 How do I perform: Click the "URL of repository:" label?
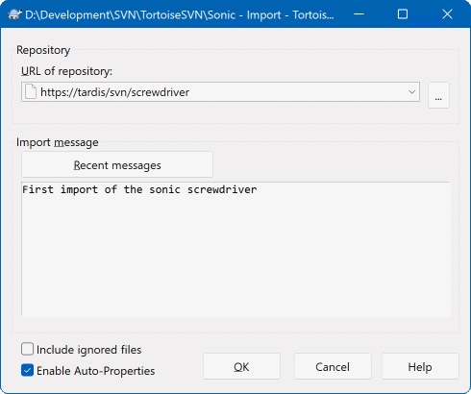coord(66,71)
